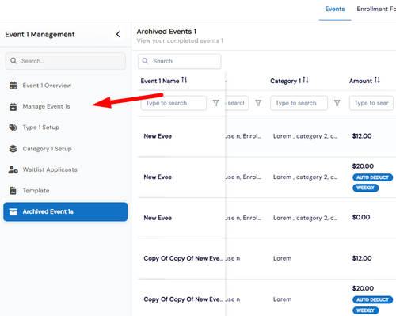Open filter funnel for Category 1 column
Image resolution: width=396 pixels, height=316 pixels.
337,103
